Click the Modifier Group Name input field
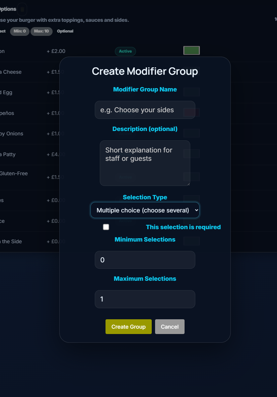 click(x=145, y=110)
